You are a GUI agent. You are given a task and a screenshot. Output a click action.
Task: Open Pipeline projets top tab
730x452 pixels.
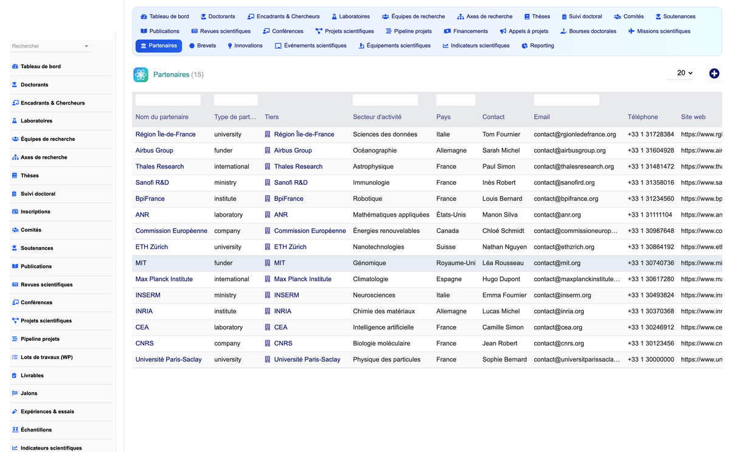pyautogui.click(x=408, y=31)
